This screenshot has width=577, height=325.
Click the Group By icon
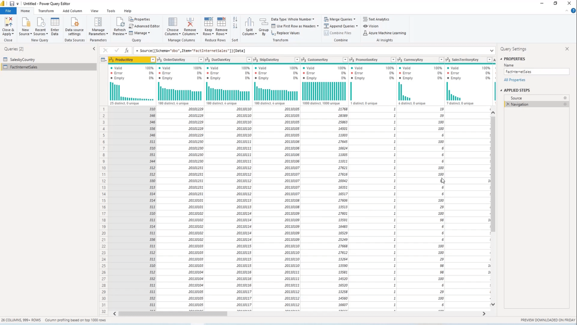264,22
